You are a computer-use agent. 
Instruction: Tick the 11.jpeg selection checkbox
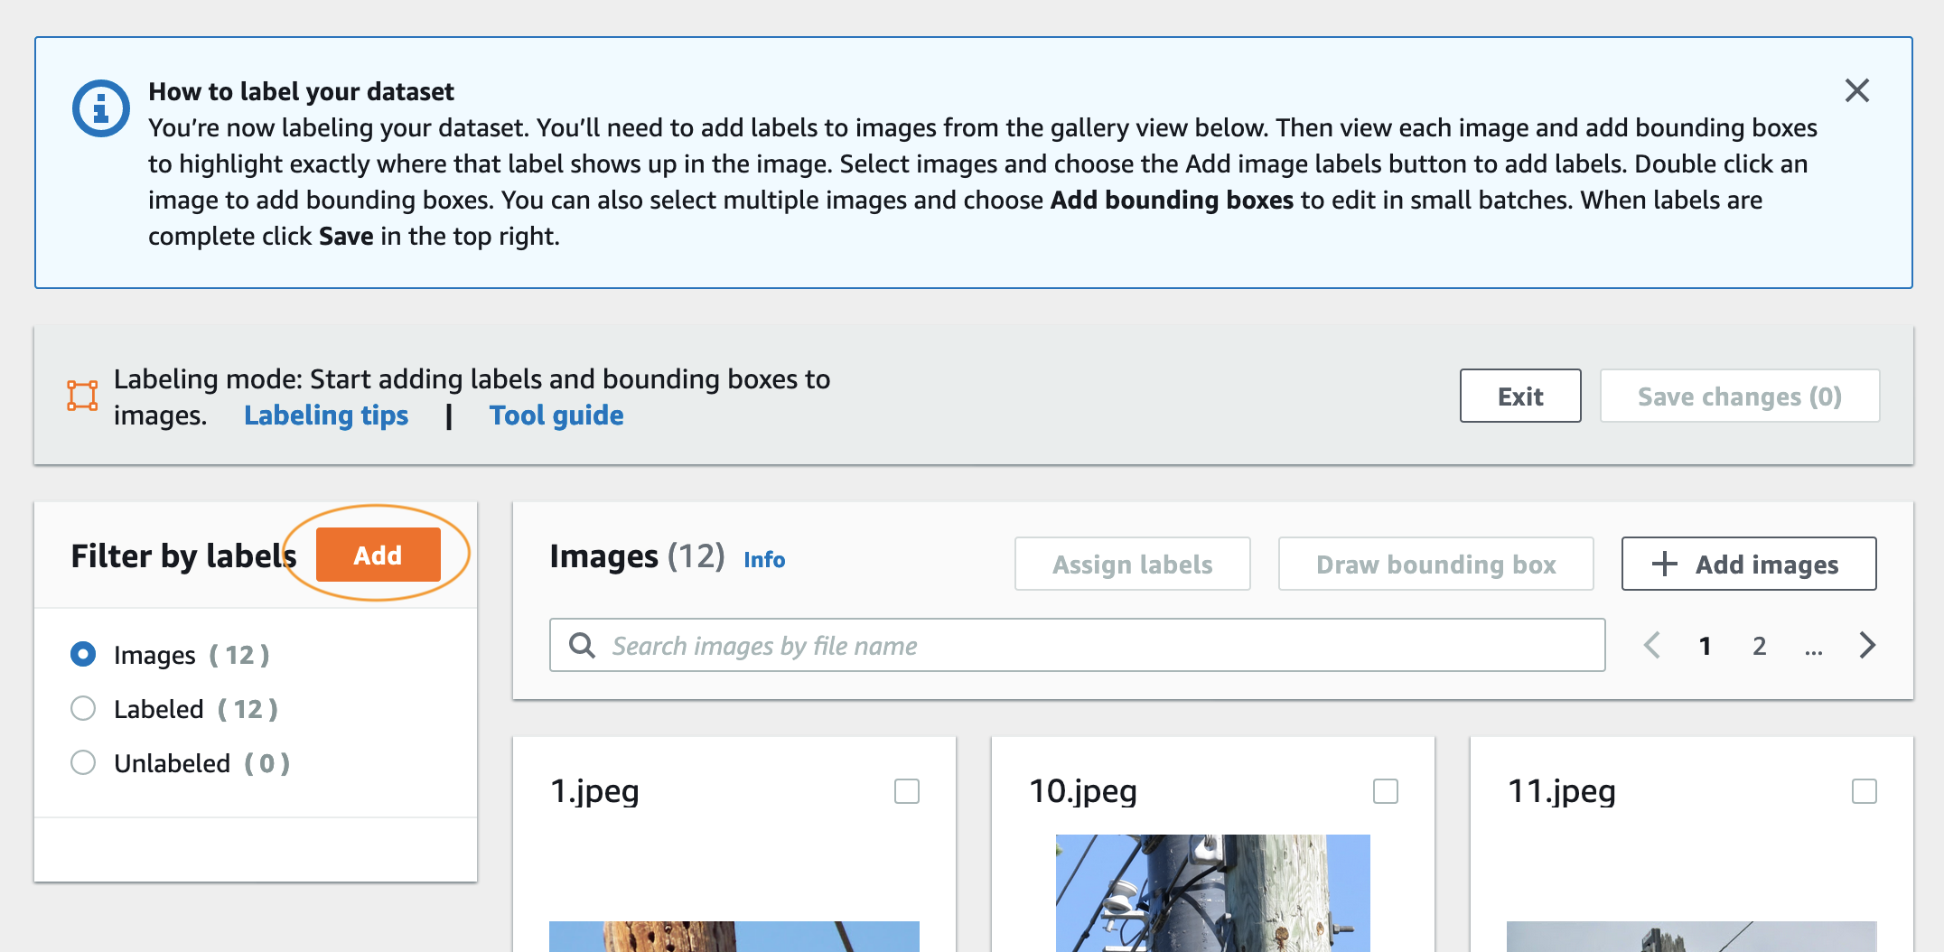coord(1865,791)
